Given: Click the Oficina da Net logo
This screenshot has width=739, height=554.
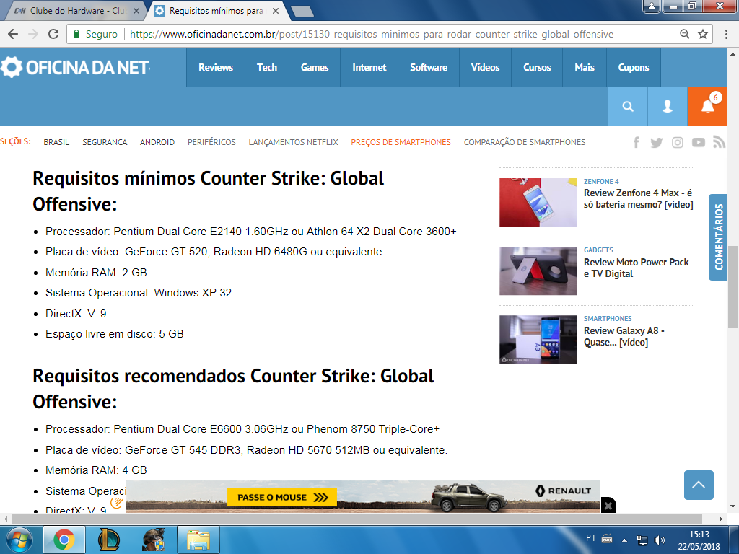Looking at the screenshot, I should point(75,67).
